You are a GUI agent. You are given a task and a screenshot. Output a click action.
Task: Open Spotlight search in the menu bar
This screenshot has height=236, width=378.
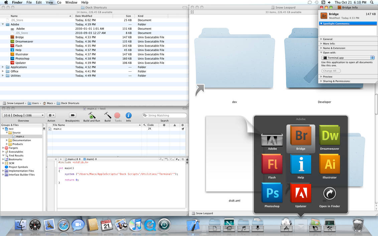pos(372,2)
